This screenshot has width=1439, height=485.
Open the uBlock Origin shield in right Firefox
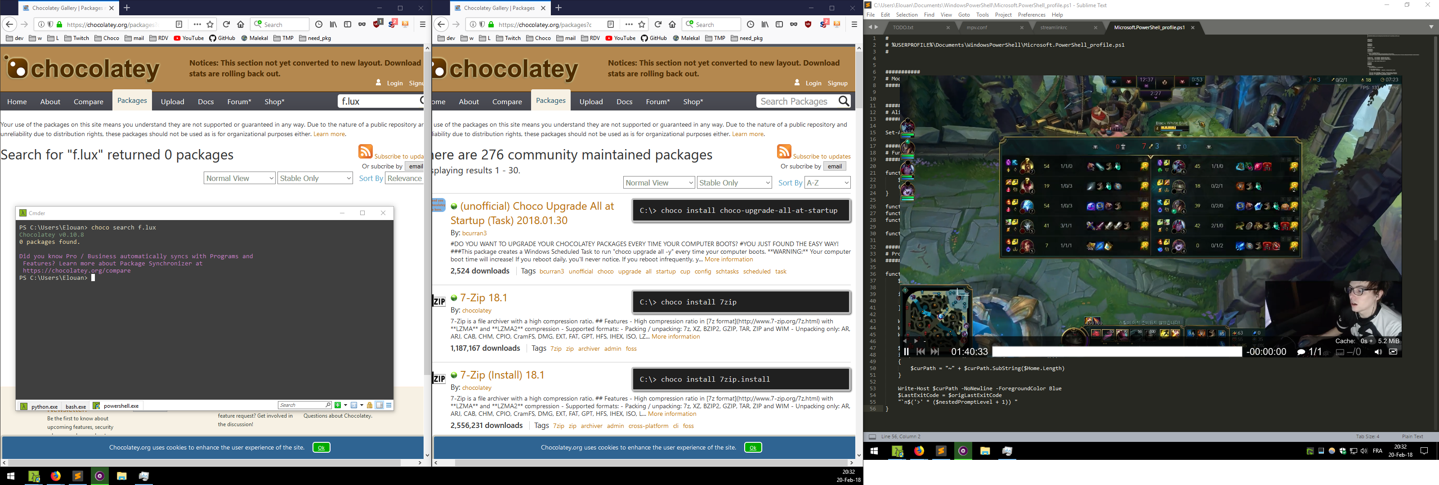pos(809,25)
